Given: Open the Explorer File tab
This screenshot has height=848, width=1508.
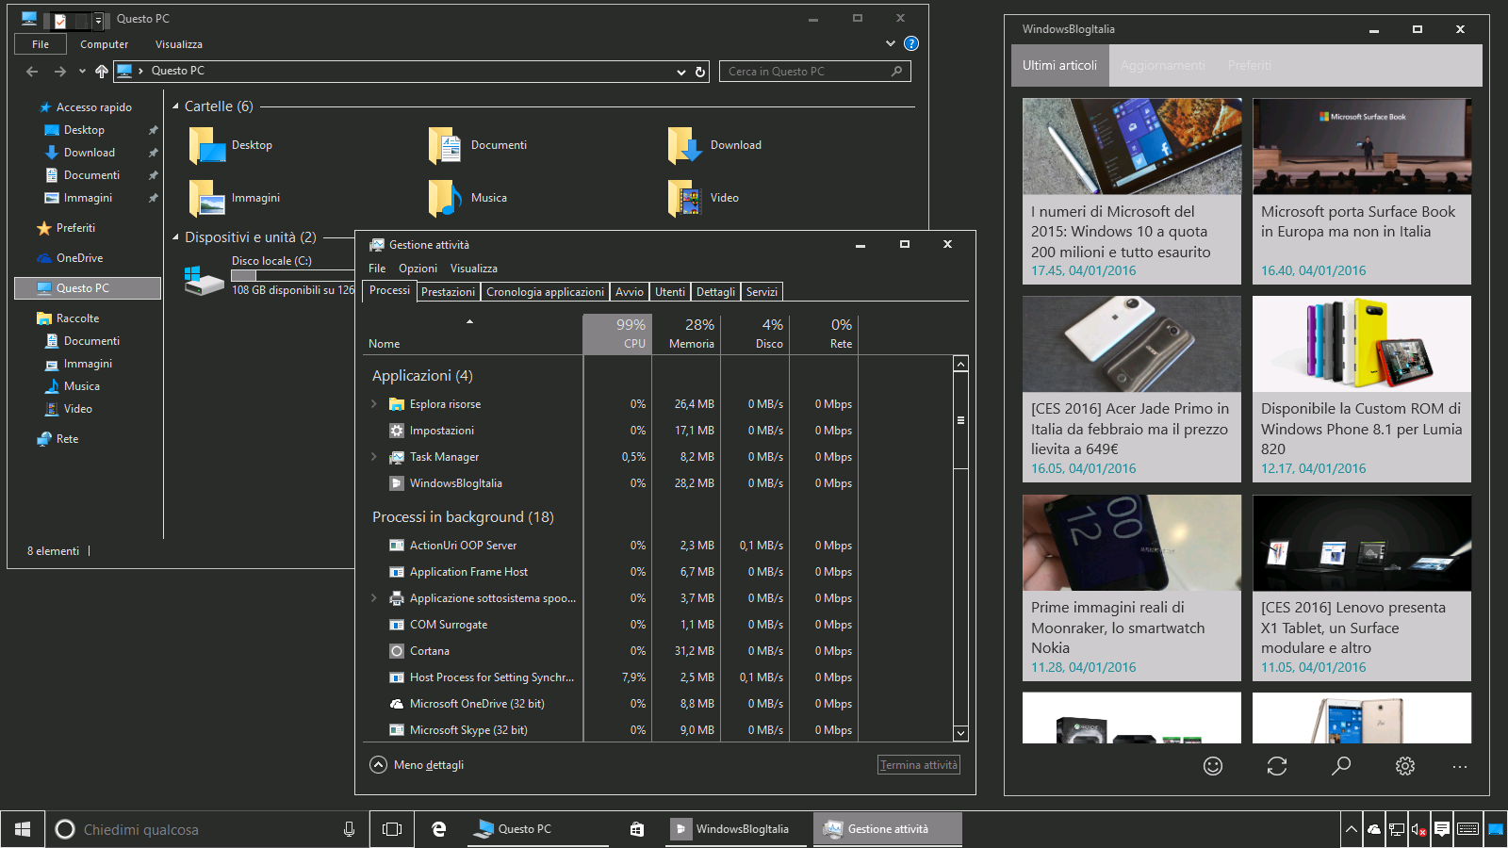Looking at the screenshot, I should point(41,44).
